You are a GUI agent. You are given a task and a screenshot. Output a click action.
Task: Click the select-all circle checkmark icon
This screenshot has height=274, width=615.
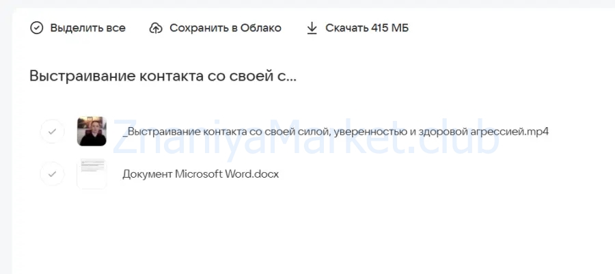pos(36,28)
